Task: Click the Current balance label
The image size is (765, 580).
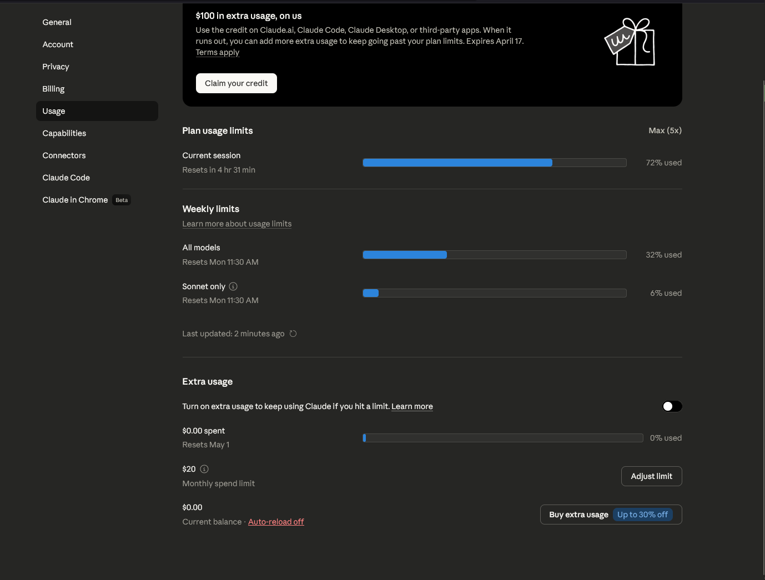Action: click(x=212, y=522)
